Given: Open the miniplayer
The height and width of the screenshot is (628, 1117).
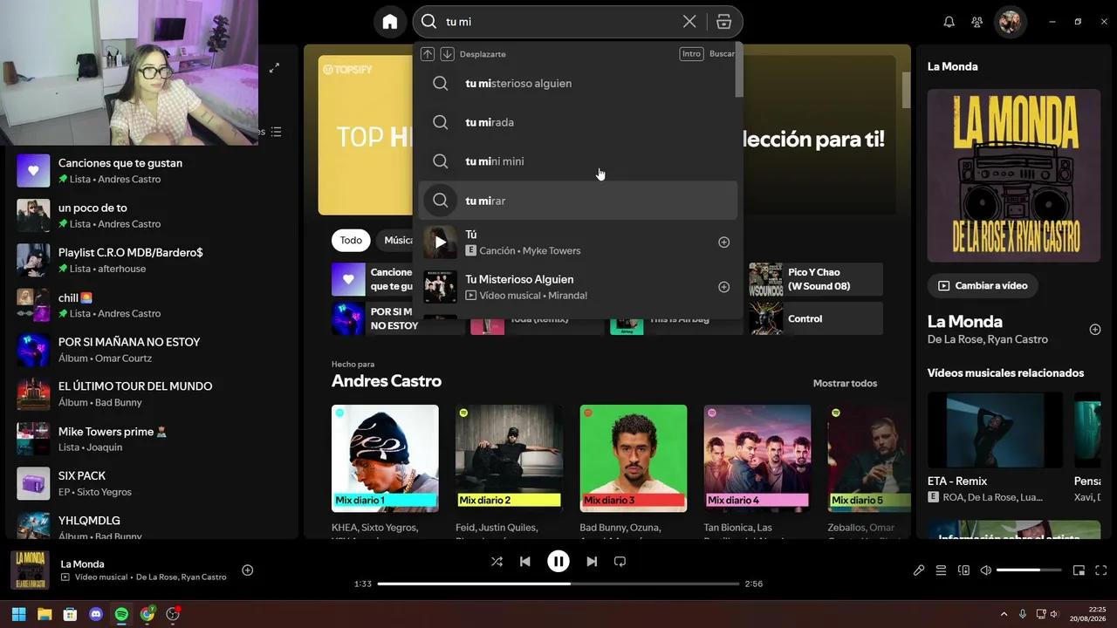Looking at the screenshot, I should pos(1079,570).
